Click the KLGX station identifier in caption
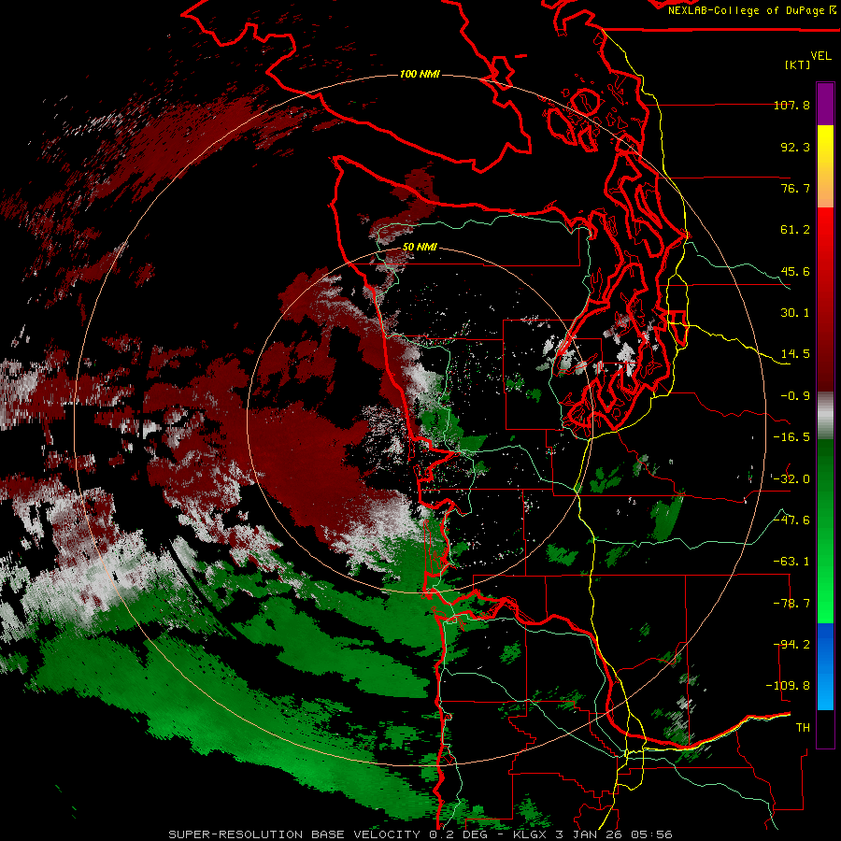The width and height of the screenshot is (841, 841). click(x=531, y=834)
